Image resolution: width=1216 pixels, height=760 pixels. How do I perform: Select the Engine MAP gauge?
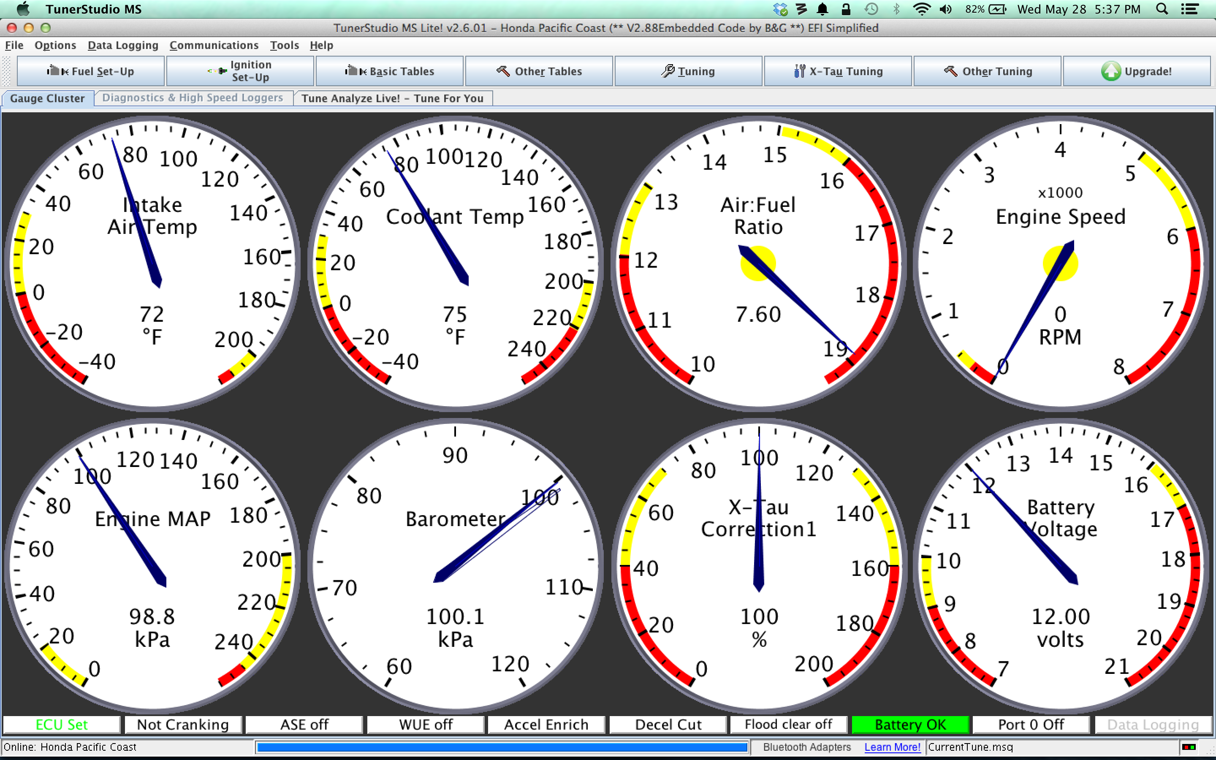point(152,565)
